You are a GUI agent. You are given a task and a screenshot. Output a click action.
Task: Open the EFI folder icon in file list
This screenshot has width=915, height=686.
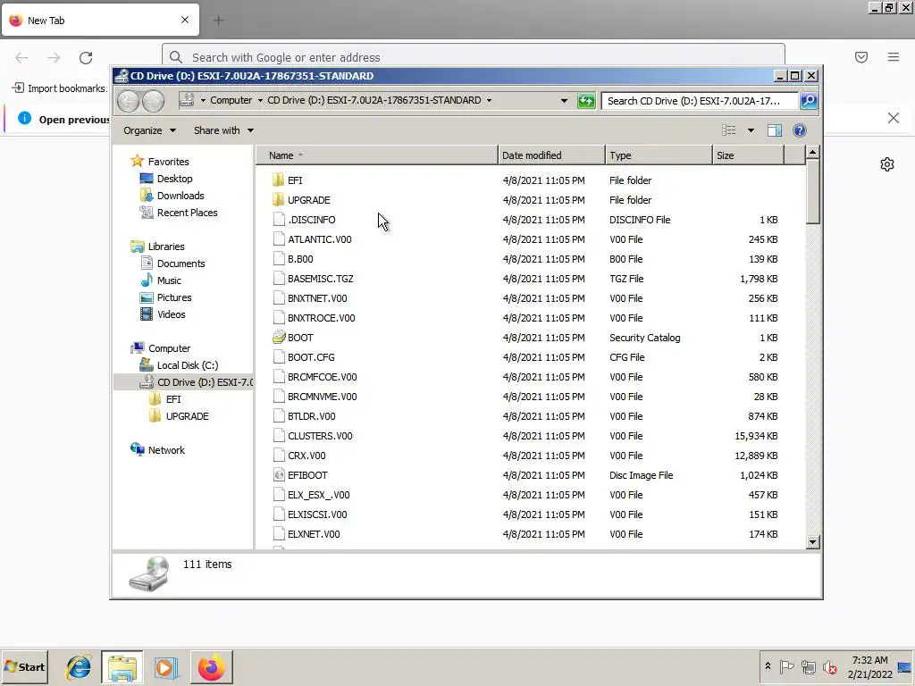tap(279, 180)
